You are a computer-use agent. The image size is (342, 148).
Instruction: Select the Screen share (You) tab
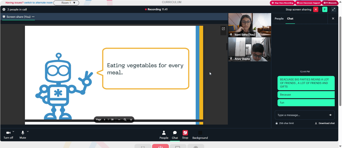(18, 17)
